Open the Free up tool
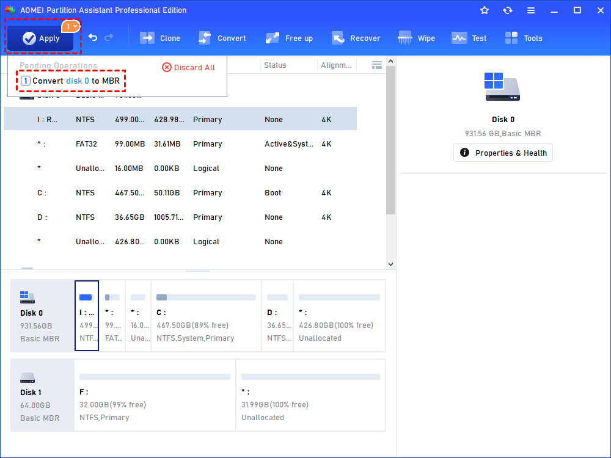611x458 pixels. pos(289,38)
